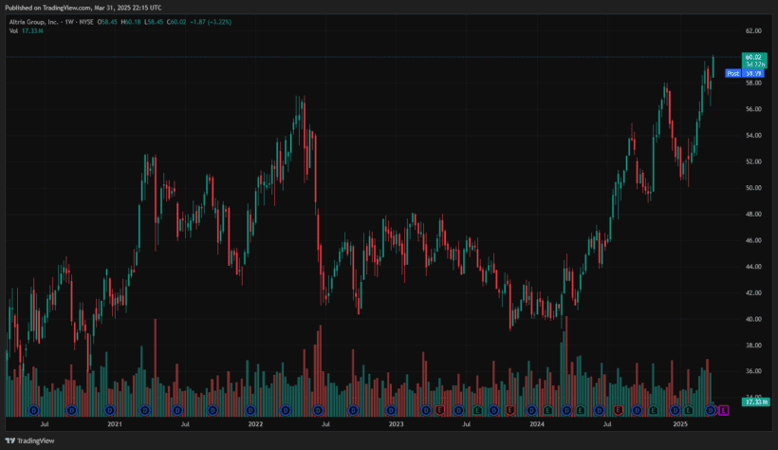Image resolution: width=778 pixels, height=450 pixels.
Task: Select the blue Post market price tag
Action: 732,73
